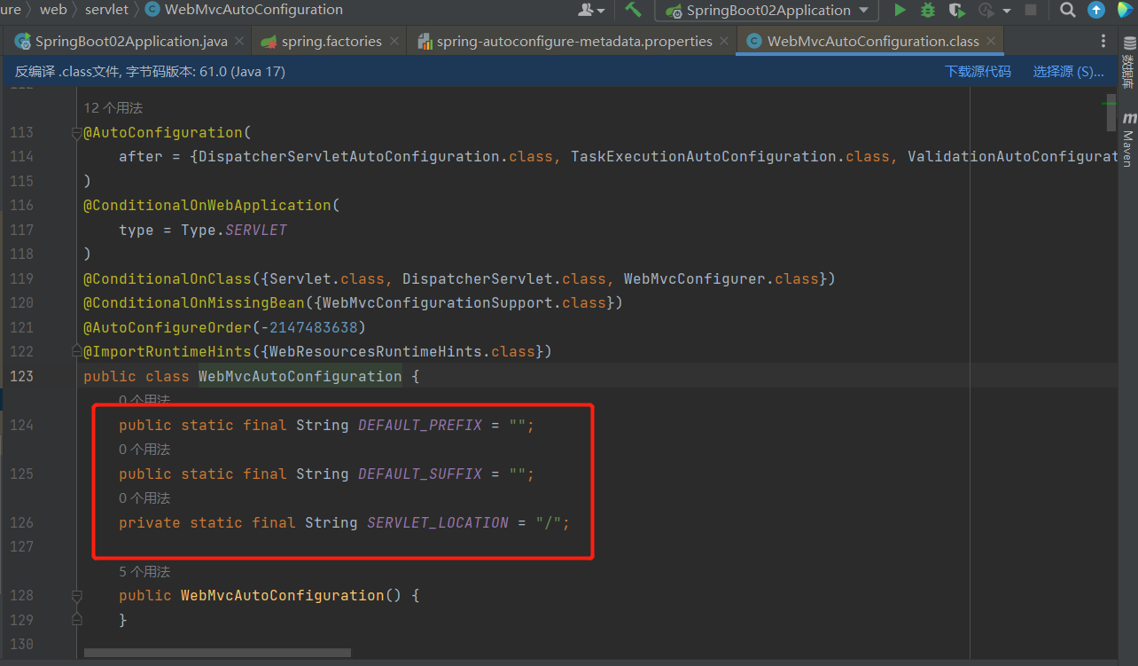
Task: Click the colorful plugin logo icon at top right
Action: tap(1124, 10)
